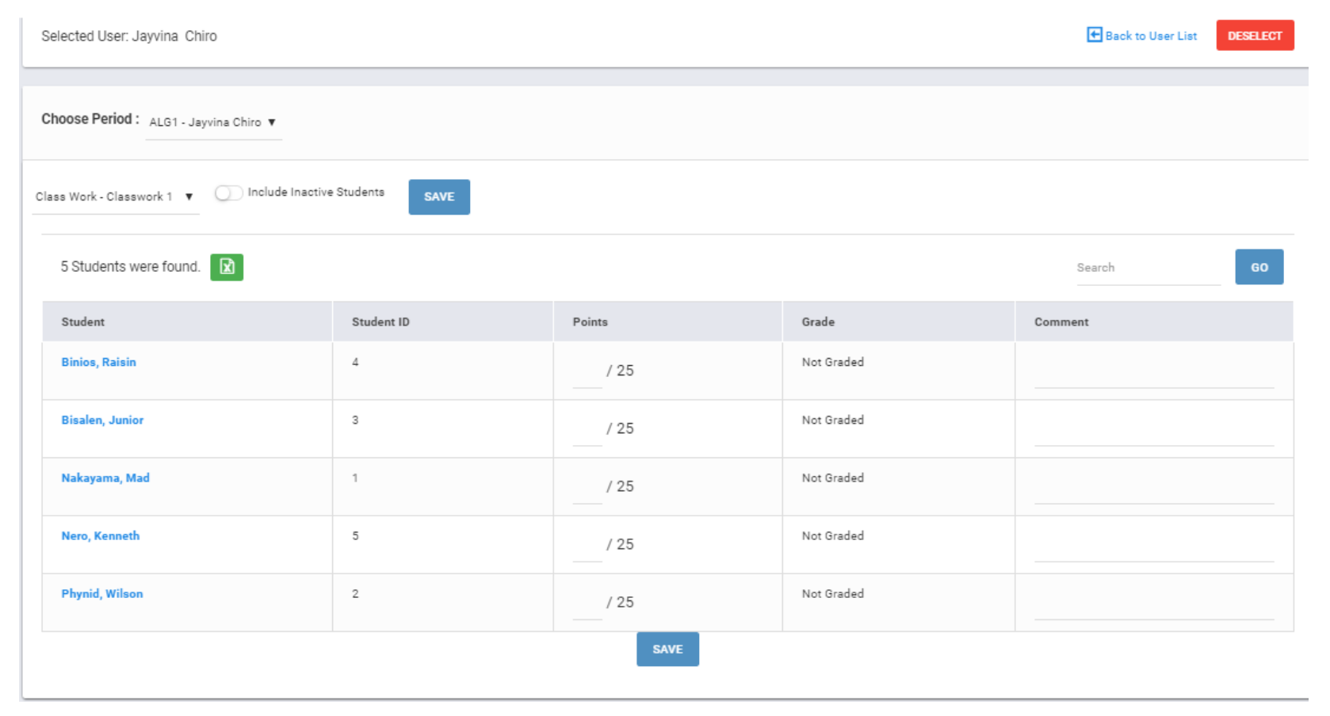This screenshot has height=716, width=1330.
Task: Click points field for Binios, Raisin
Action: tap(587, 374)
